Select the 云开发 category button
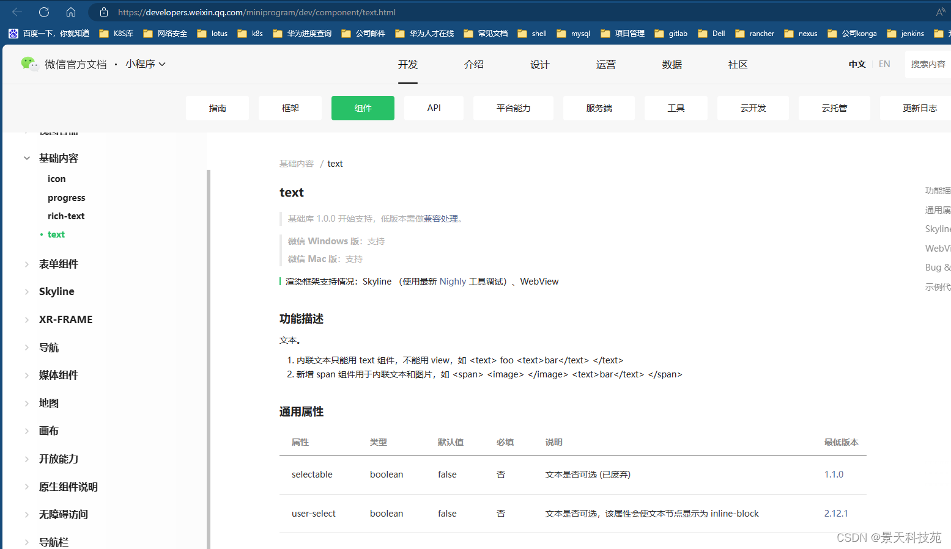 pos(753,108)
